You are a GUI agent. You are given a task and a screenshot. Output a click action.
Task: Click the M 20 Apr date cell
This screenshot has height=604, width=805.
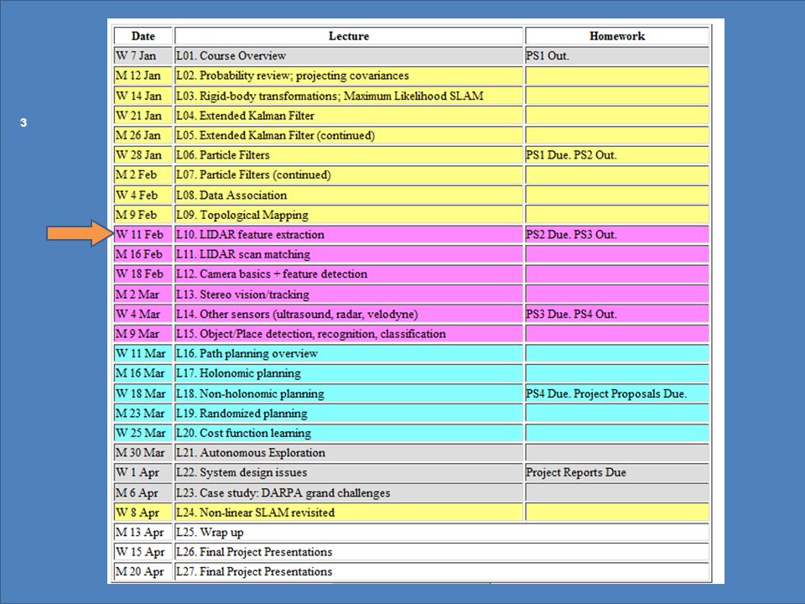[x=143, y=571]
